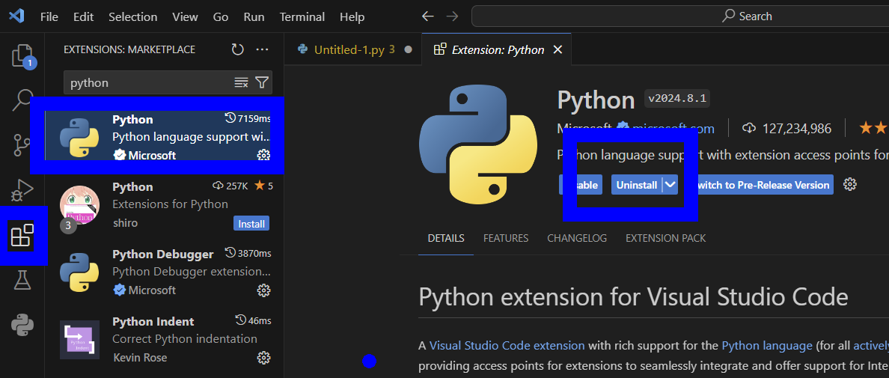Open the Source Control view
The image size is (889, 378).
coord(22,145)
